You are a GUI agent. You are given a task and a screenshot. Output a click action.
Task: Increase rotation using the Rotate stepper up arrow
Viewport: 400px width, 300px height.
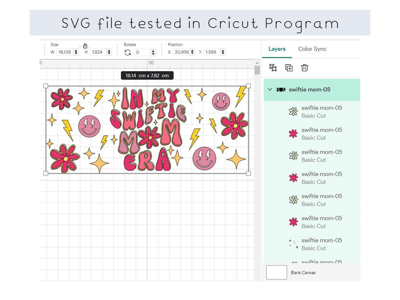(153, 51)
